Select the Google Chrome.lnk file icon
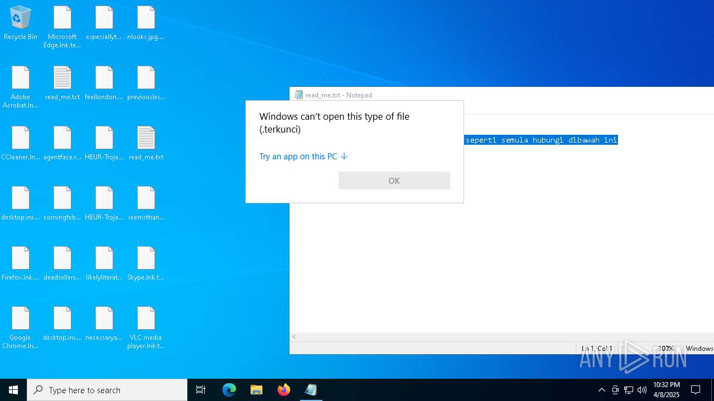The height and width of the screenshot is (401, 714). click(21, 328)
